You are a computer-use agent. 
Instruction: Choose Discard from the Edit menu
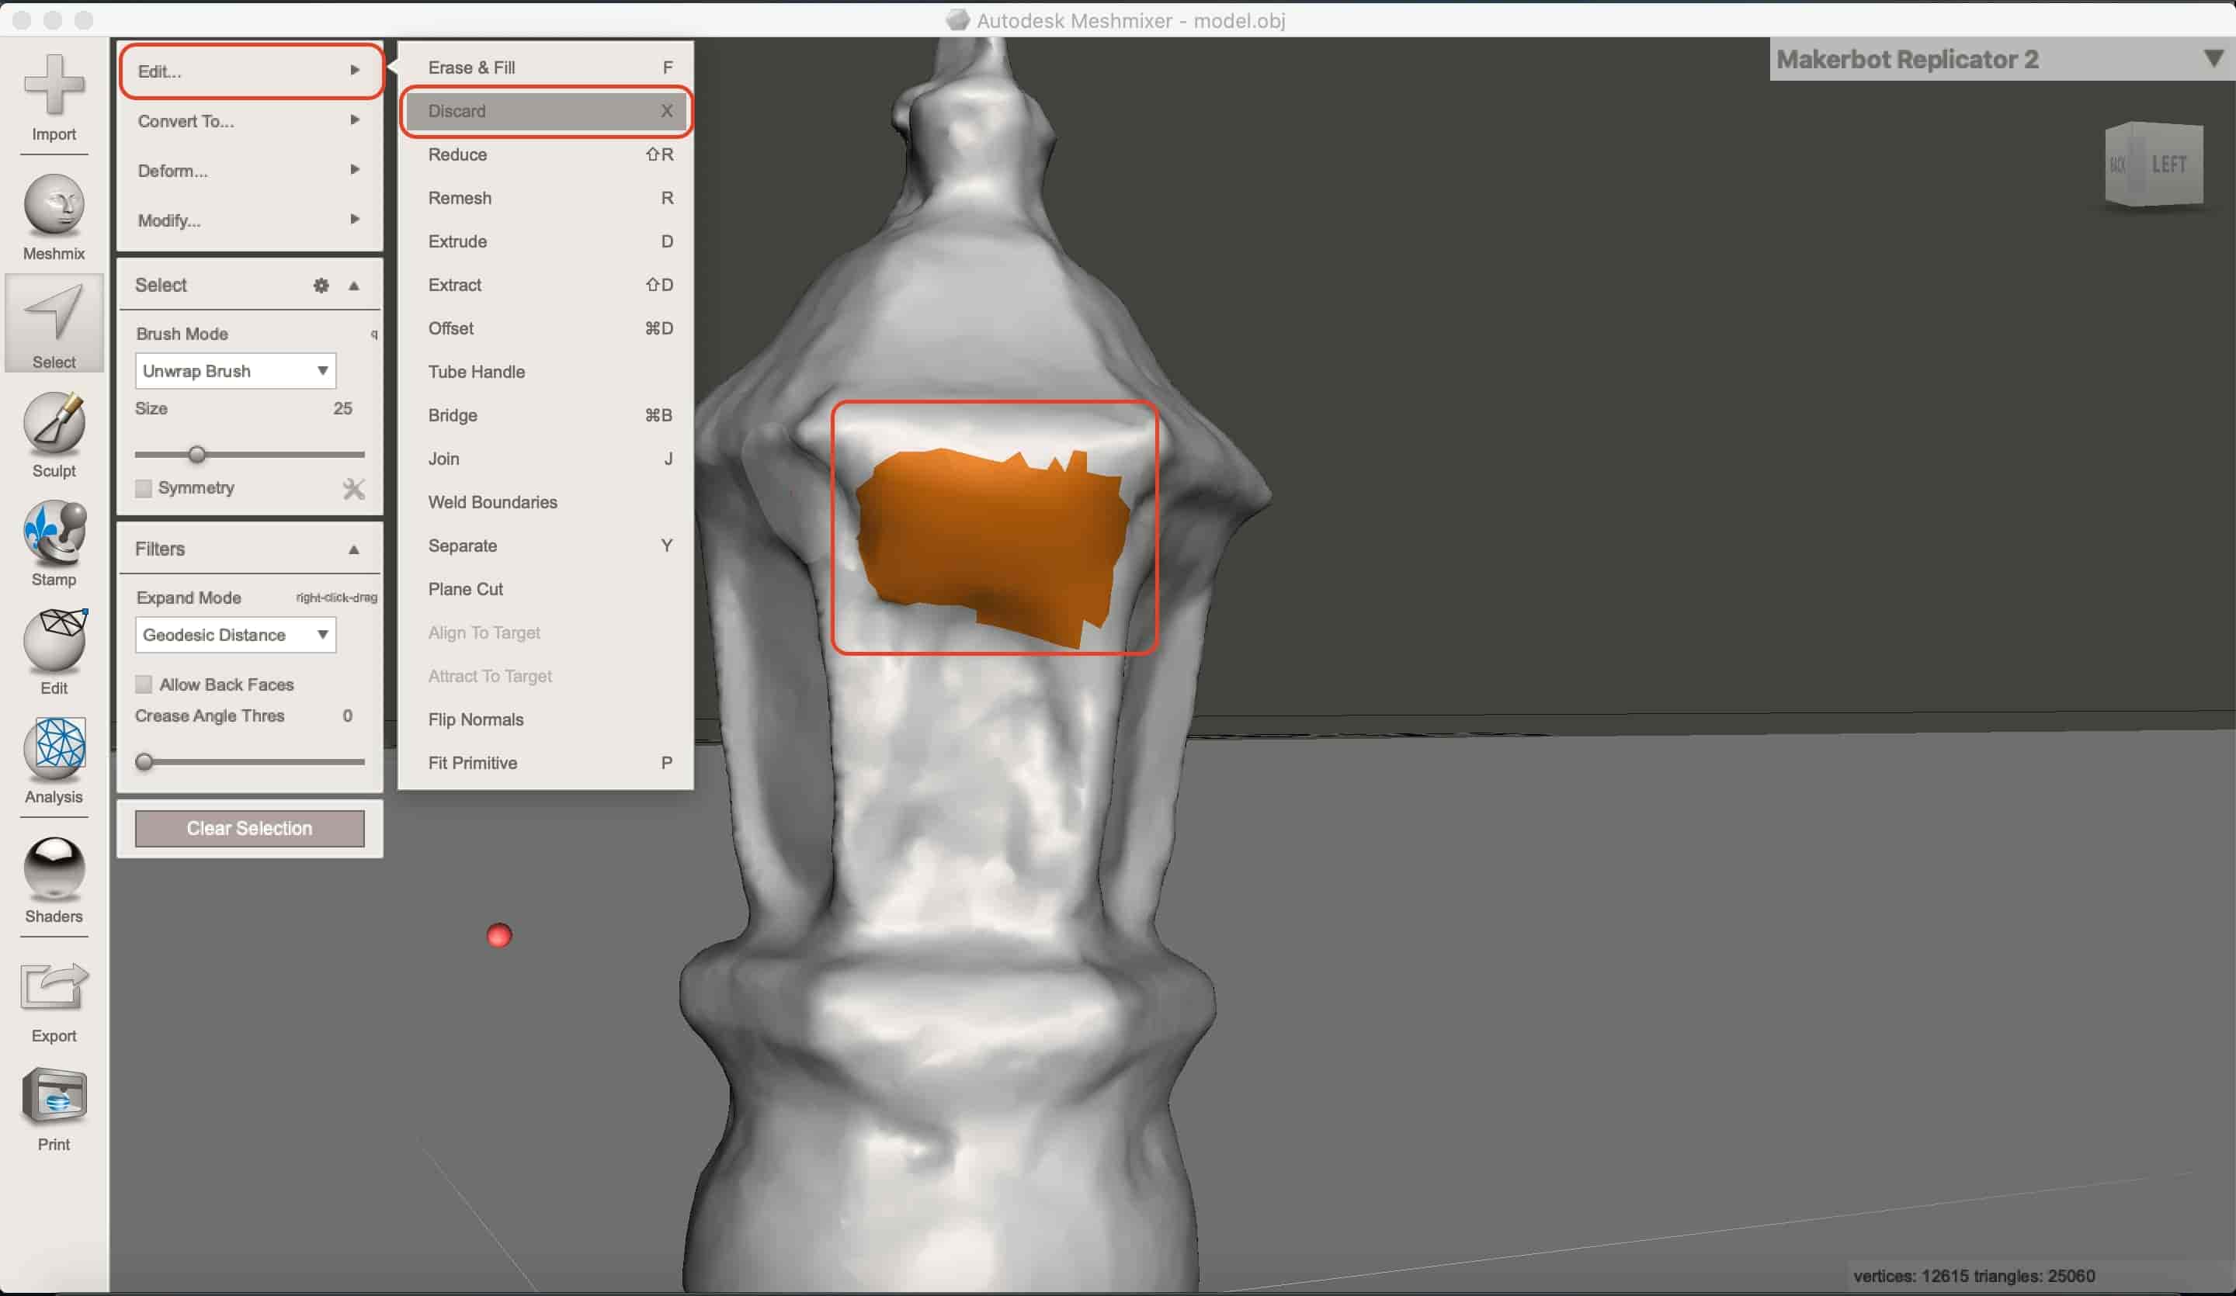547,111
